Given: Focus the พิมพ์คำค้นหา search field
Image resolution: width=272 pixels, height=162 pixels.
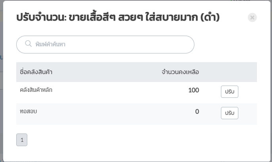Looking at the screenshot, I should pos(105,44).
